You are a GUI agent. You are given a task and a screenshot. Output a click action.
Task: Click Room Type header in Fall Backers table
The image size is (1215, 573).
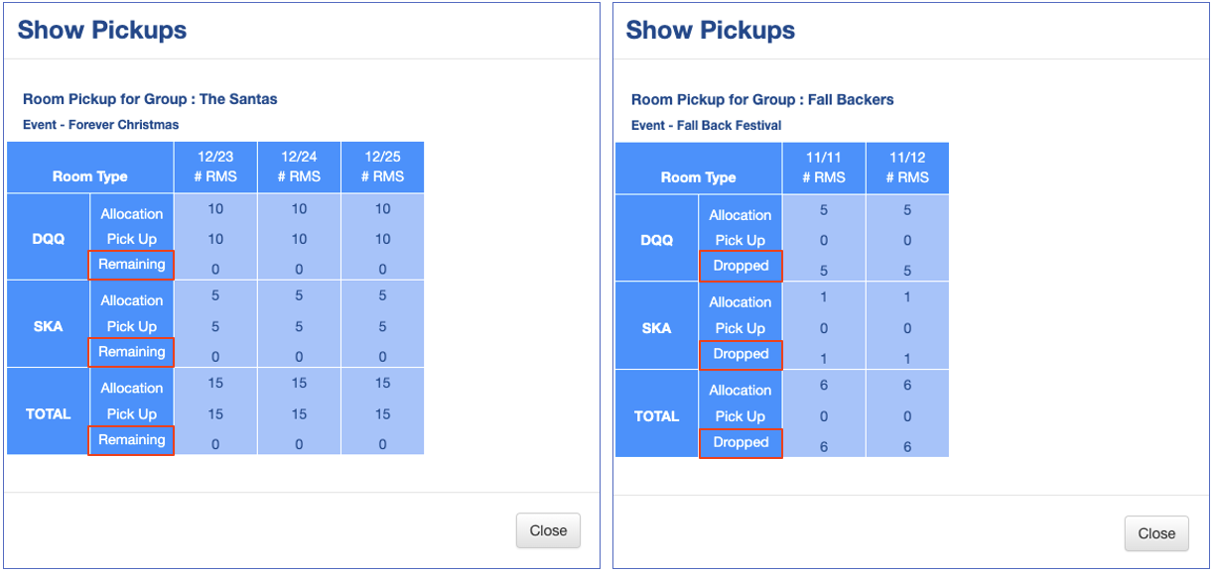pyautogui.click(x=699, y=177)
